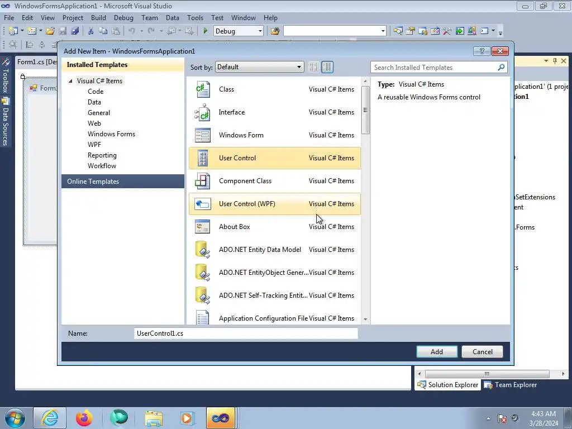Select the Component Class template icon

point(202,181)
